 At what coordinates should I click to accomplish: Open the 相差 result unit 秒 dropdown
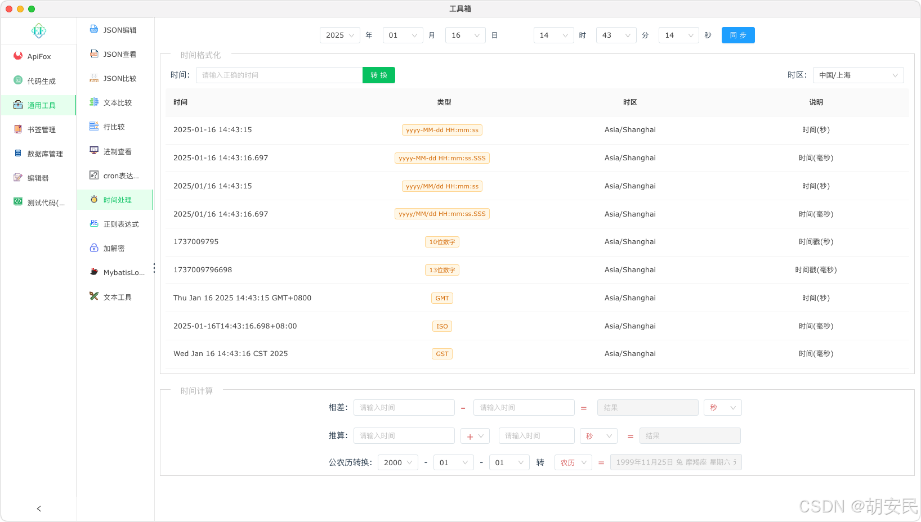click(x=723, y=407)
